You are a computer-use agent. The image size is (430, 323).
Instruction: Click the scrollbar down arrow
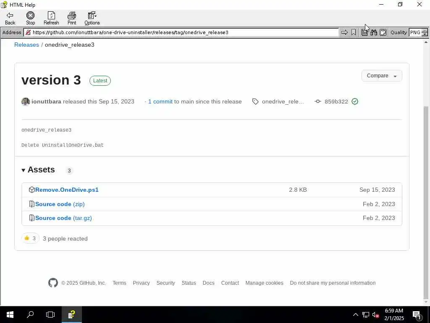tap(426, 302)
